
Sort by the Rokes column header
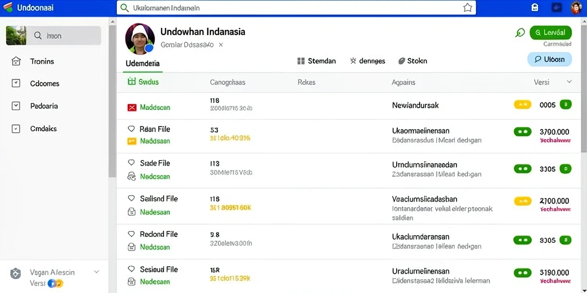(306, 82)
